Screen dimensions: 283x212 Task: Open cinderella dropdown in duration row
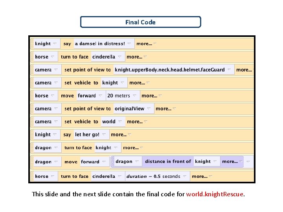pyautogui.click(x=108, y=176)
